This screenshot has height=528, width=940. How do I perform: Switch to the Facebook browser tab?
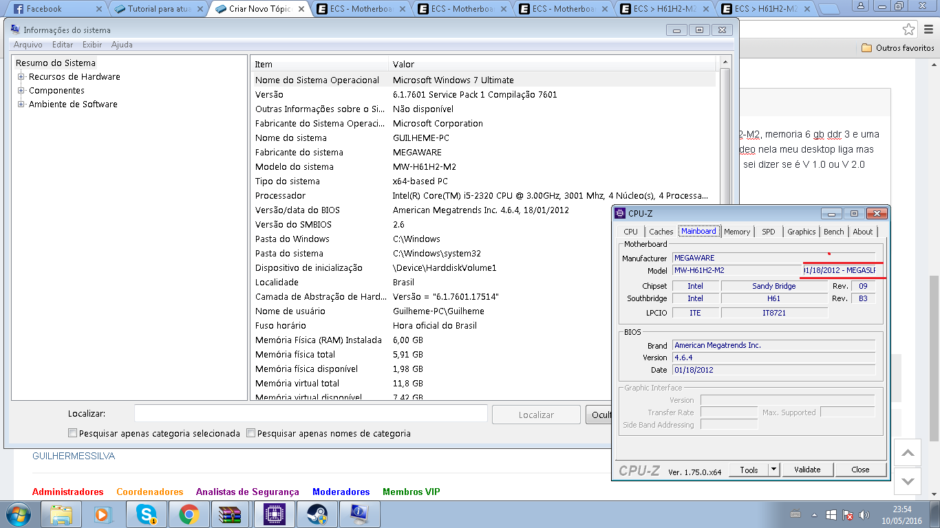click(55, 9)
